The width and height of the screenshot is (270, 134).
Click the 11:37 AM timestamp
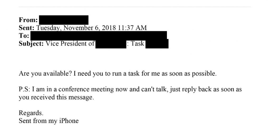132,28
